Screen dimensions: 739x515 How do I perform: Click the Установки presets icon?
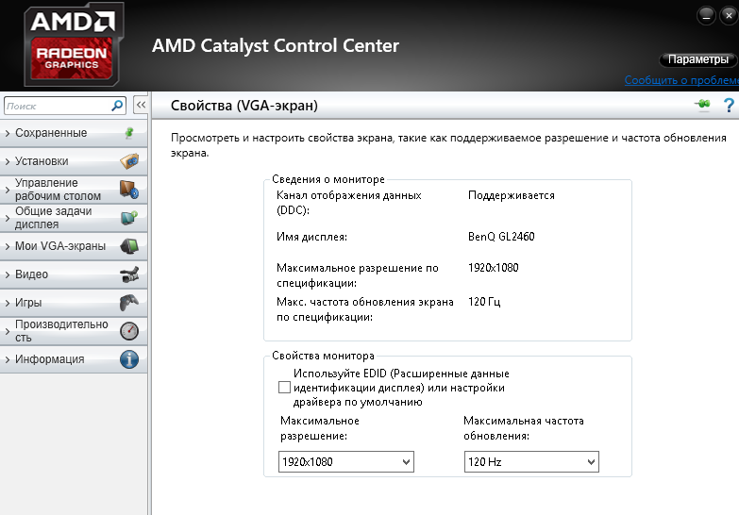coord(129,161)
